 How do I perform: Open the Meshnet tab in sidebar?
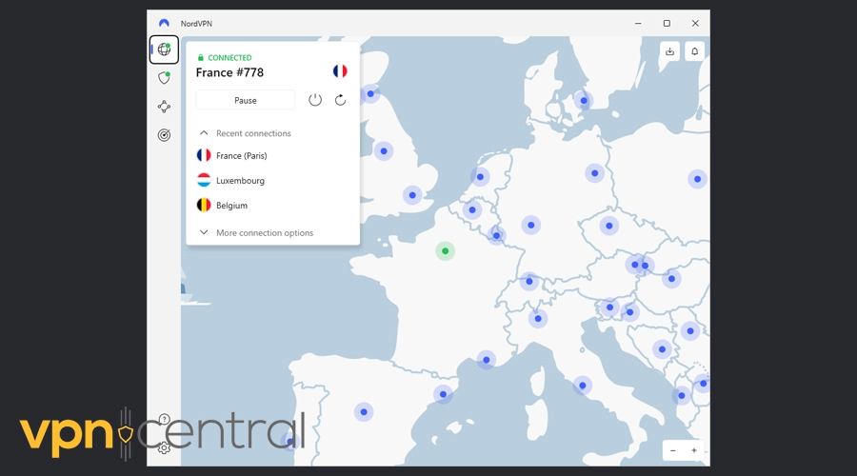164,107
